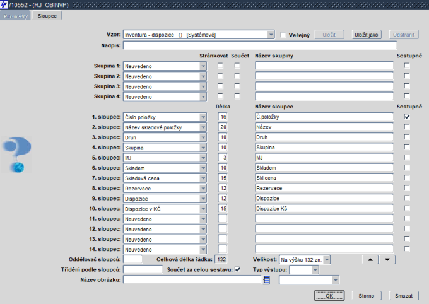Open the 5. sloupec MJ dropdown
The height and width of the screenshot is (304, 429).
203,158
